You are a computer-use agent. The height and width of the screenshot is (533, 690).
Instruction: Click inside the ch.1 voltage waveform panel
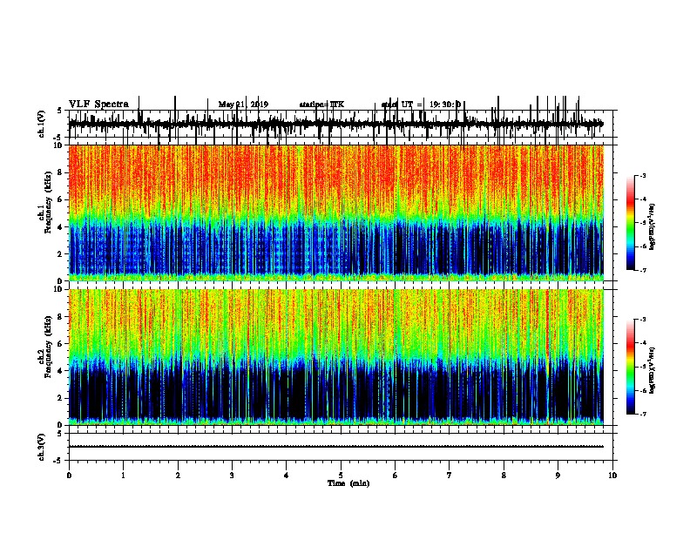[x=341, y=124]
